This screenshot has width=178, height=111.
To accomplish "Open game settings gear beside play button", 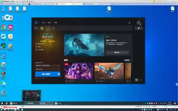I will [59, 74].
